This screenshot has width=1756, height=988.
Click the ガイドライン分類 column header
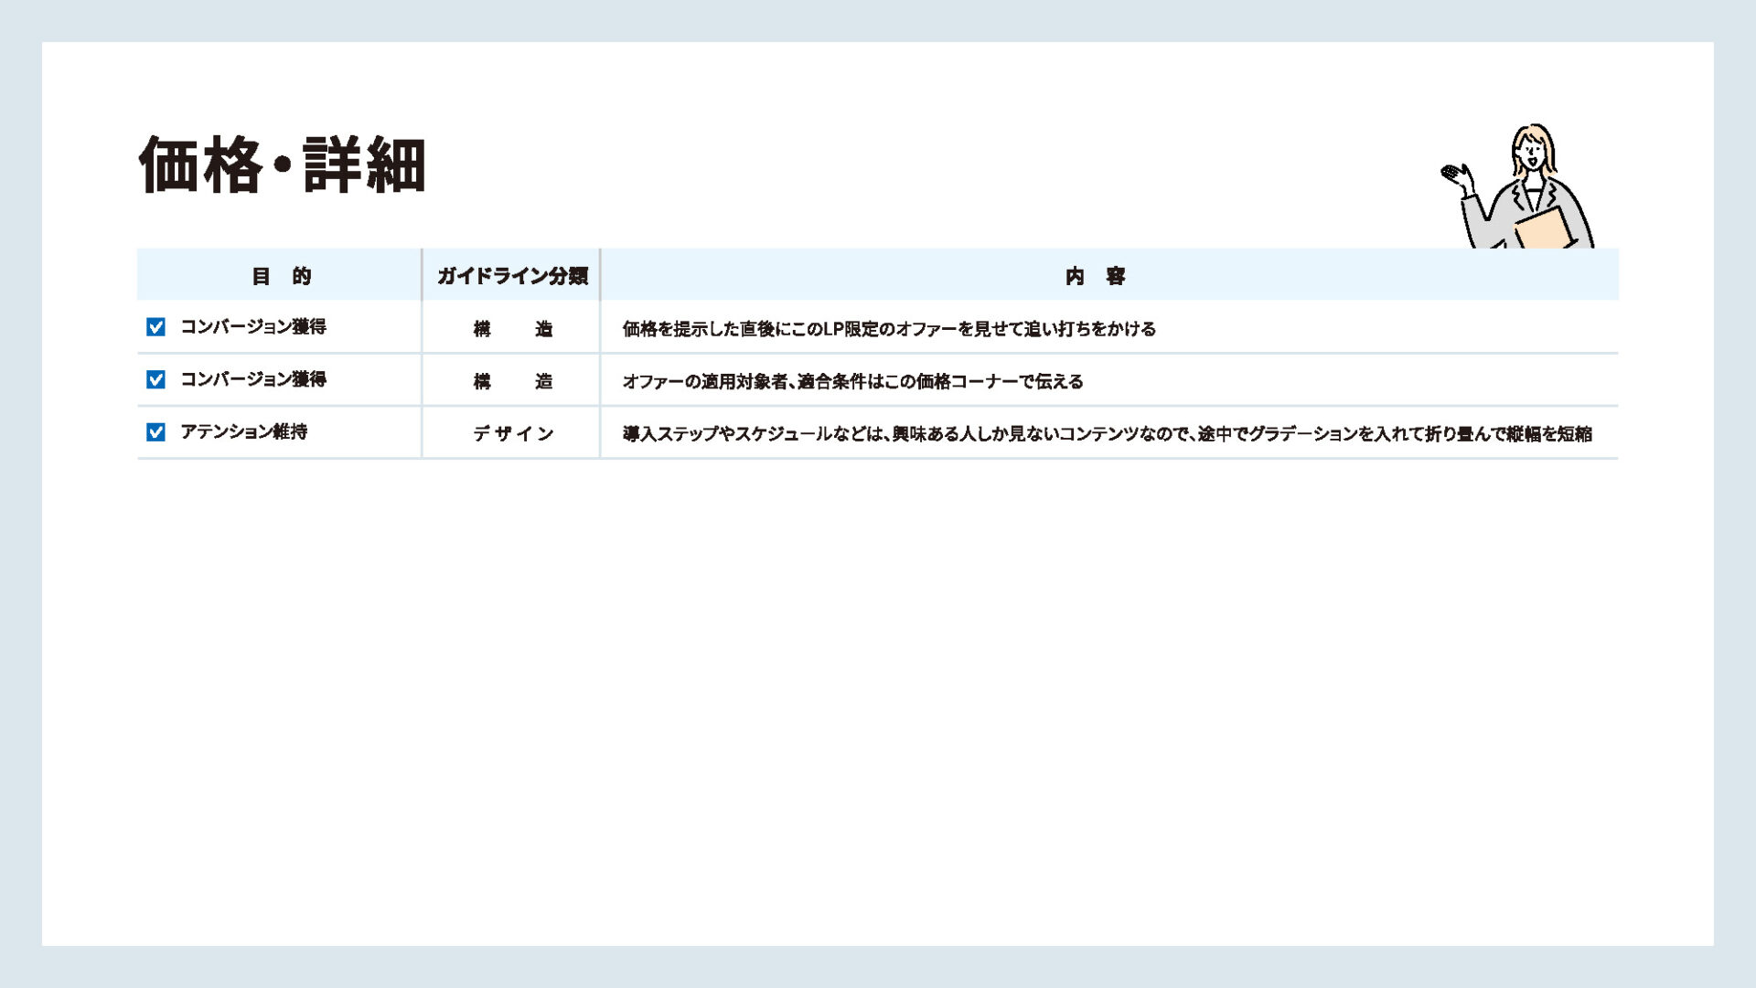click(x=512, y=276)
